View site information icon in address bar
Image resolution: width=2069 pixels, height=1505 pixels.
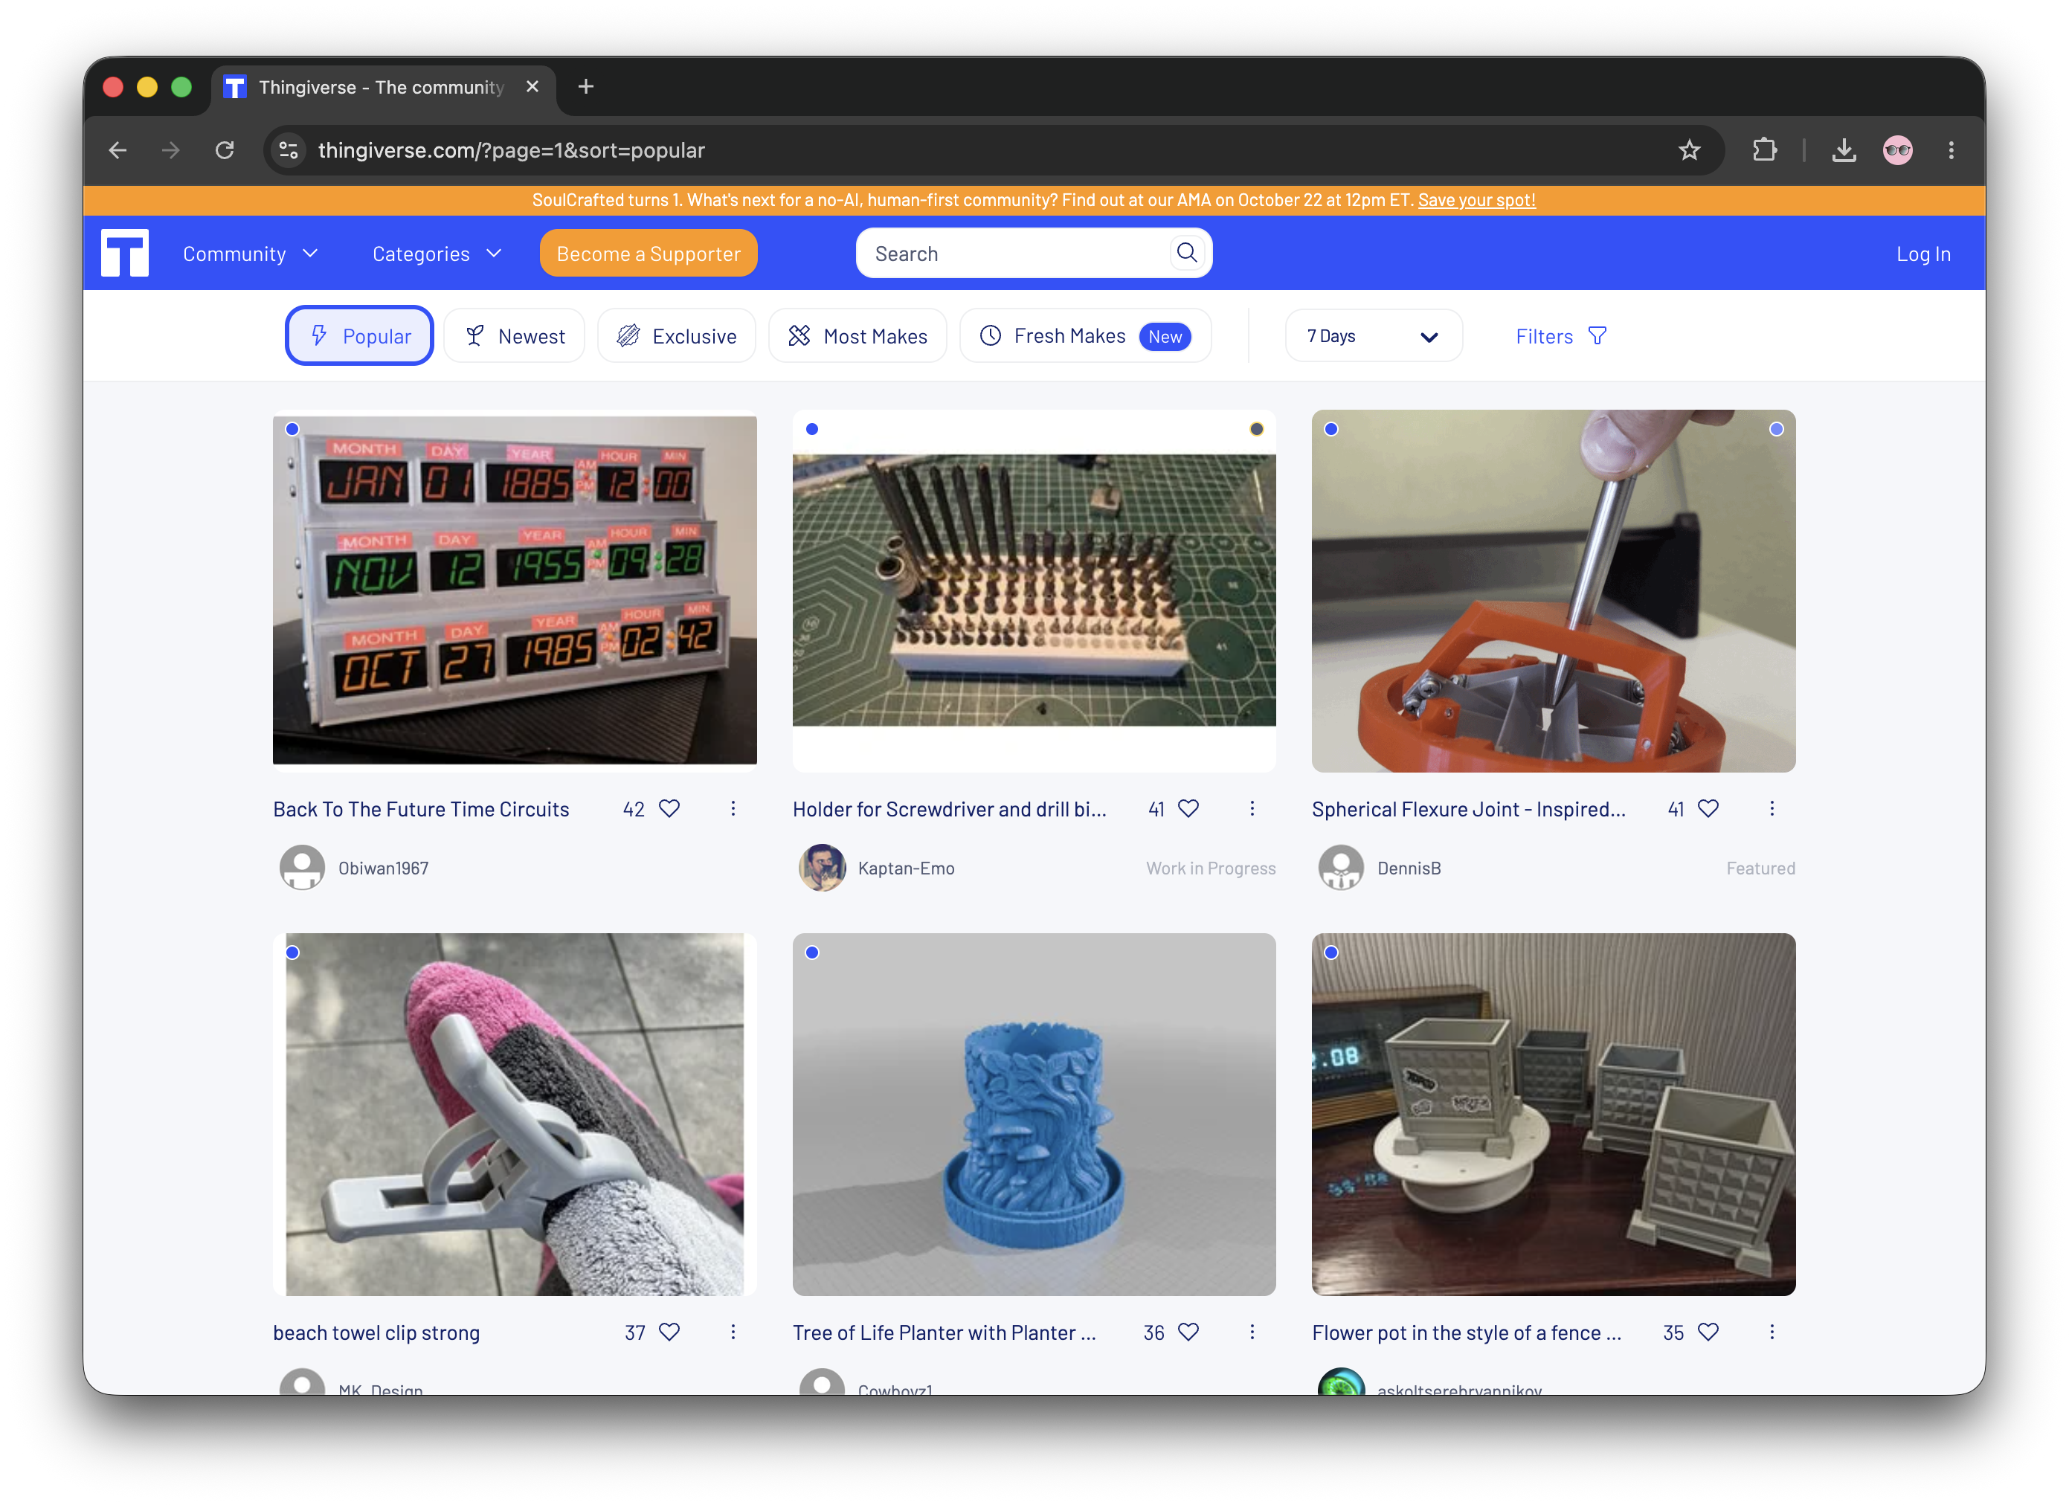289,149
